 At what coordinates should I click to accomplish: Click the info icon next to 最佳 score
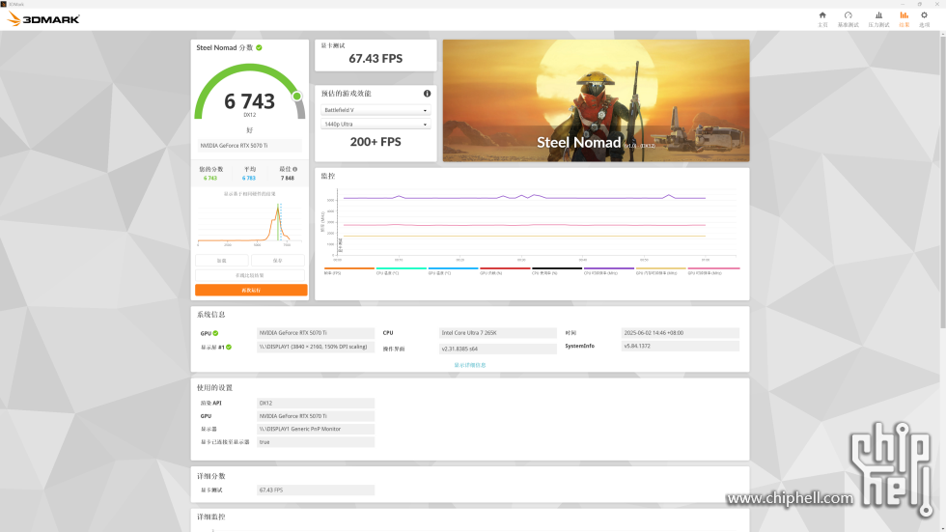pos(295,170)
